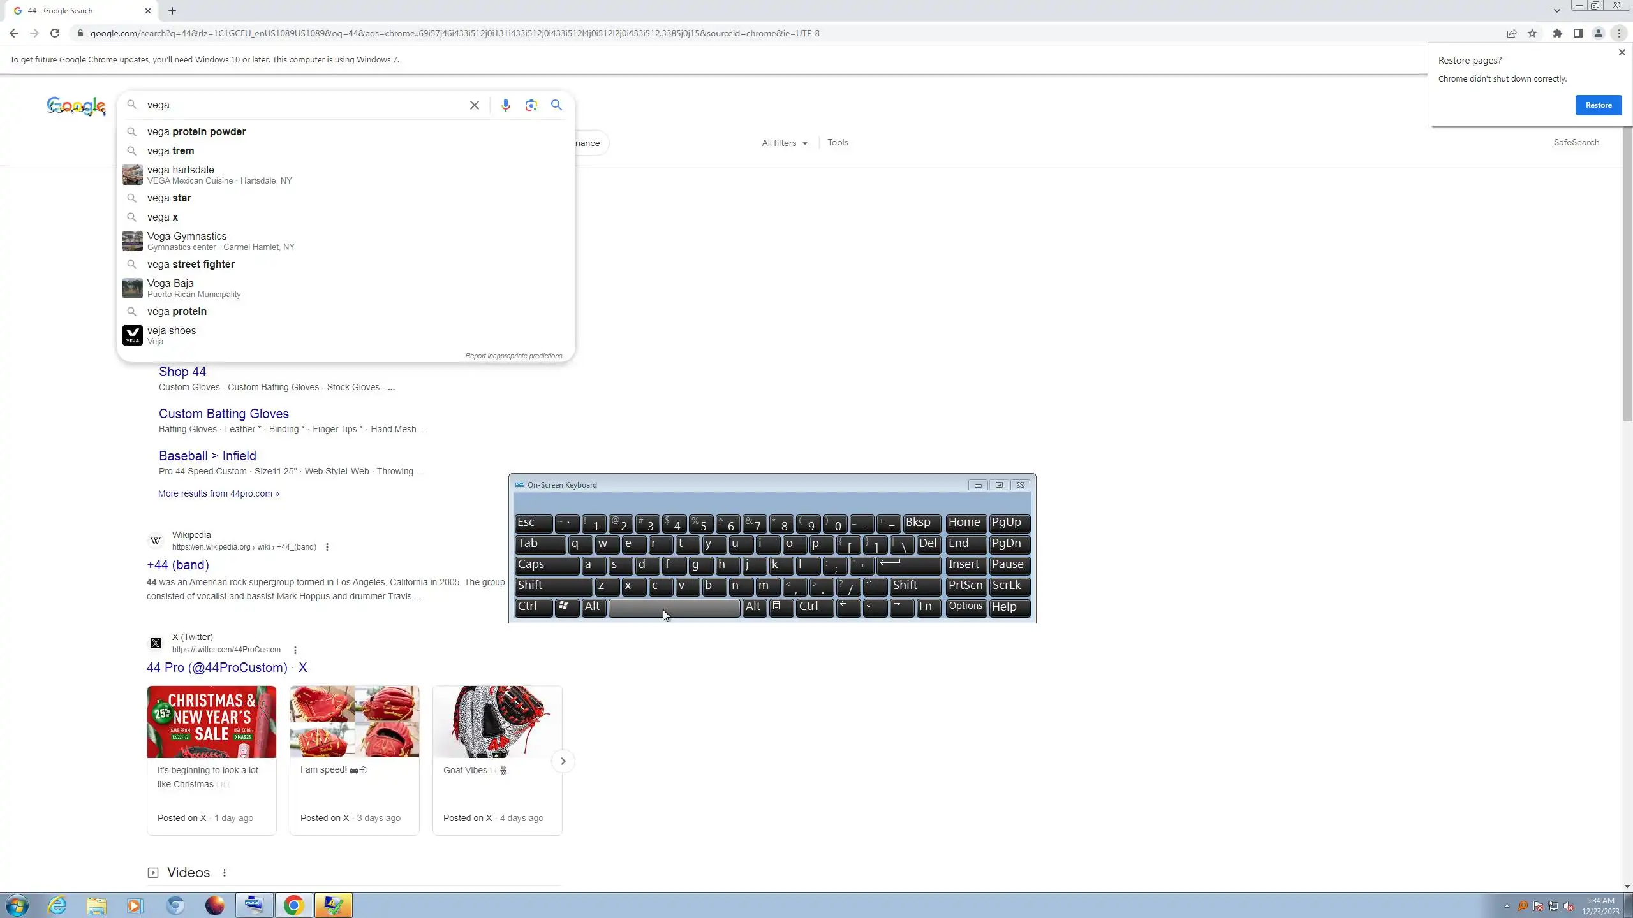
Task: Click the blue search magnifier button
Action: [x=556, y=105]
